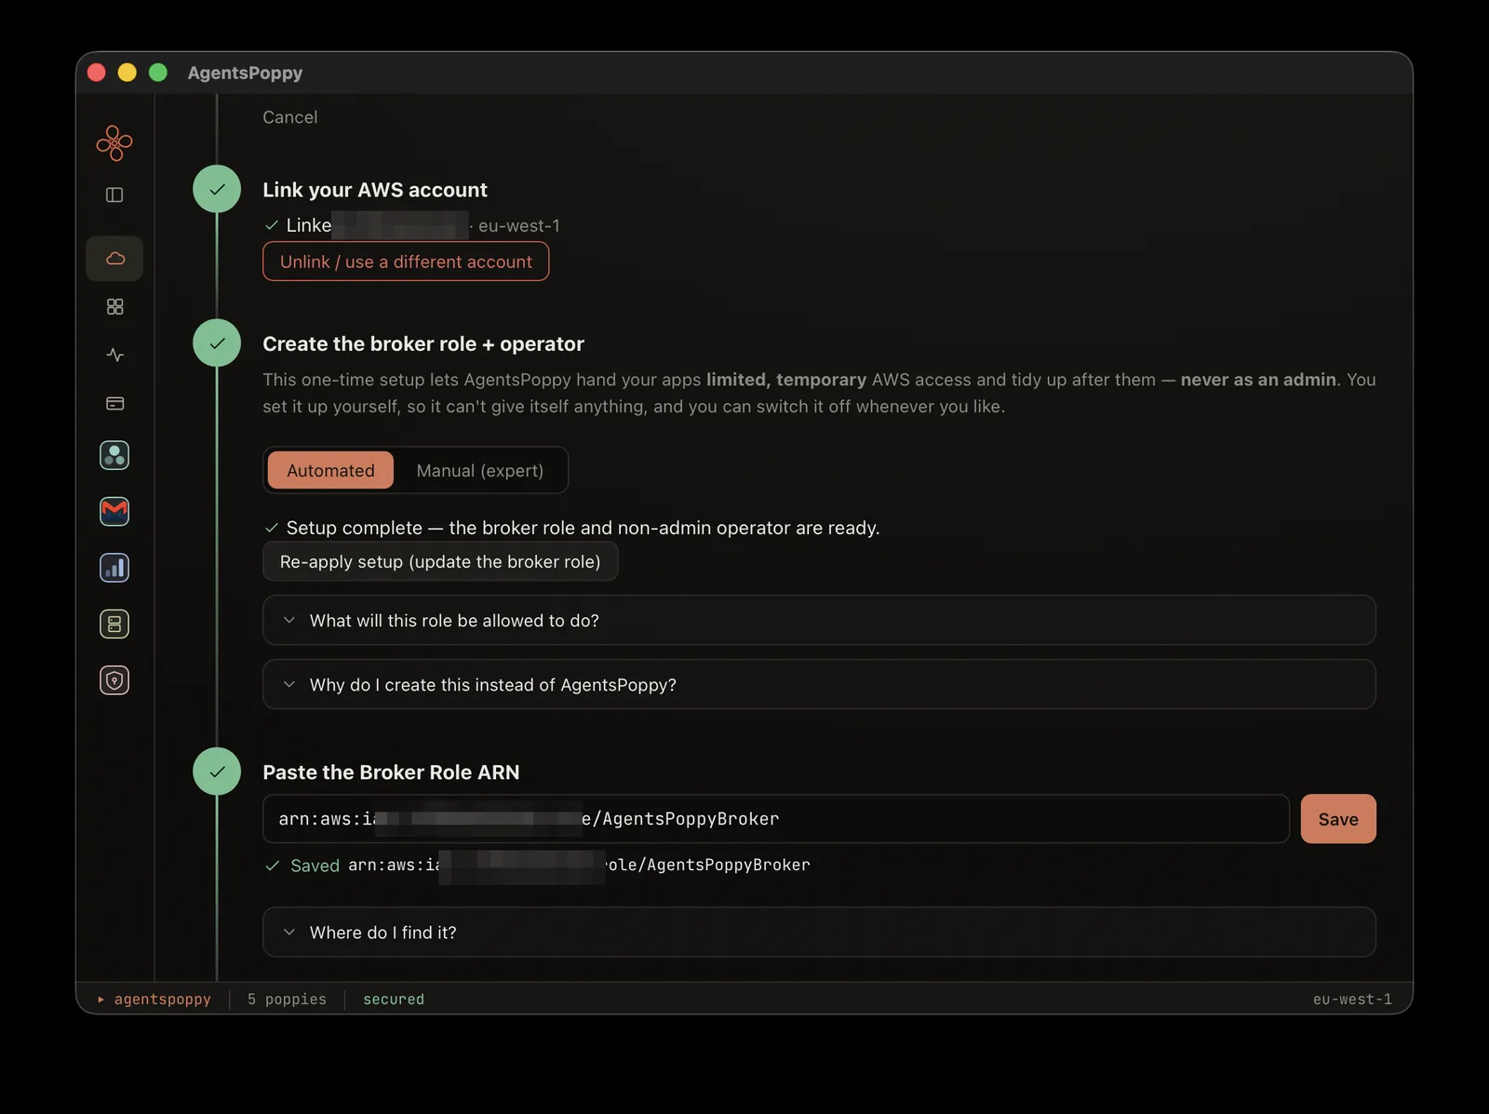Click Unlink / use a different account
1489x1114 pixels.
click(406, 262)
